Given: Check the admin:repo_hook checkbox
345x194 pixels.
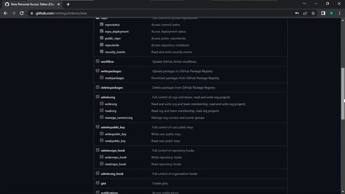Looking at the screenshot, I should (98, 150).
